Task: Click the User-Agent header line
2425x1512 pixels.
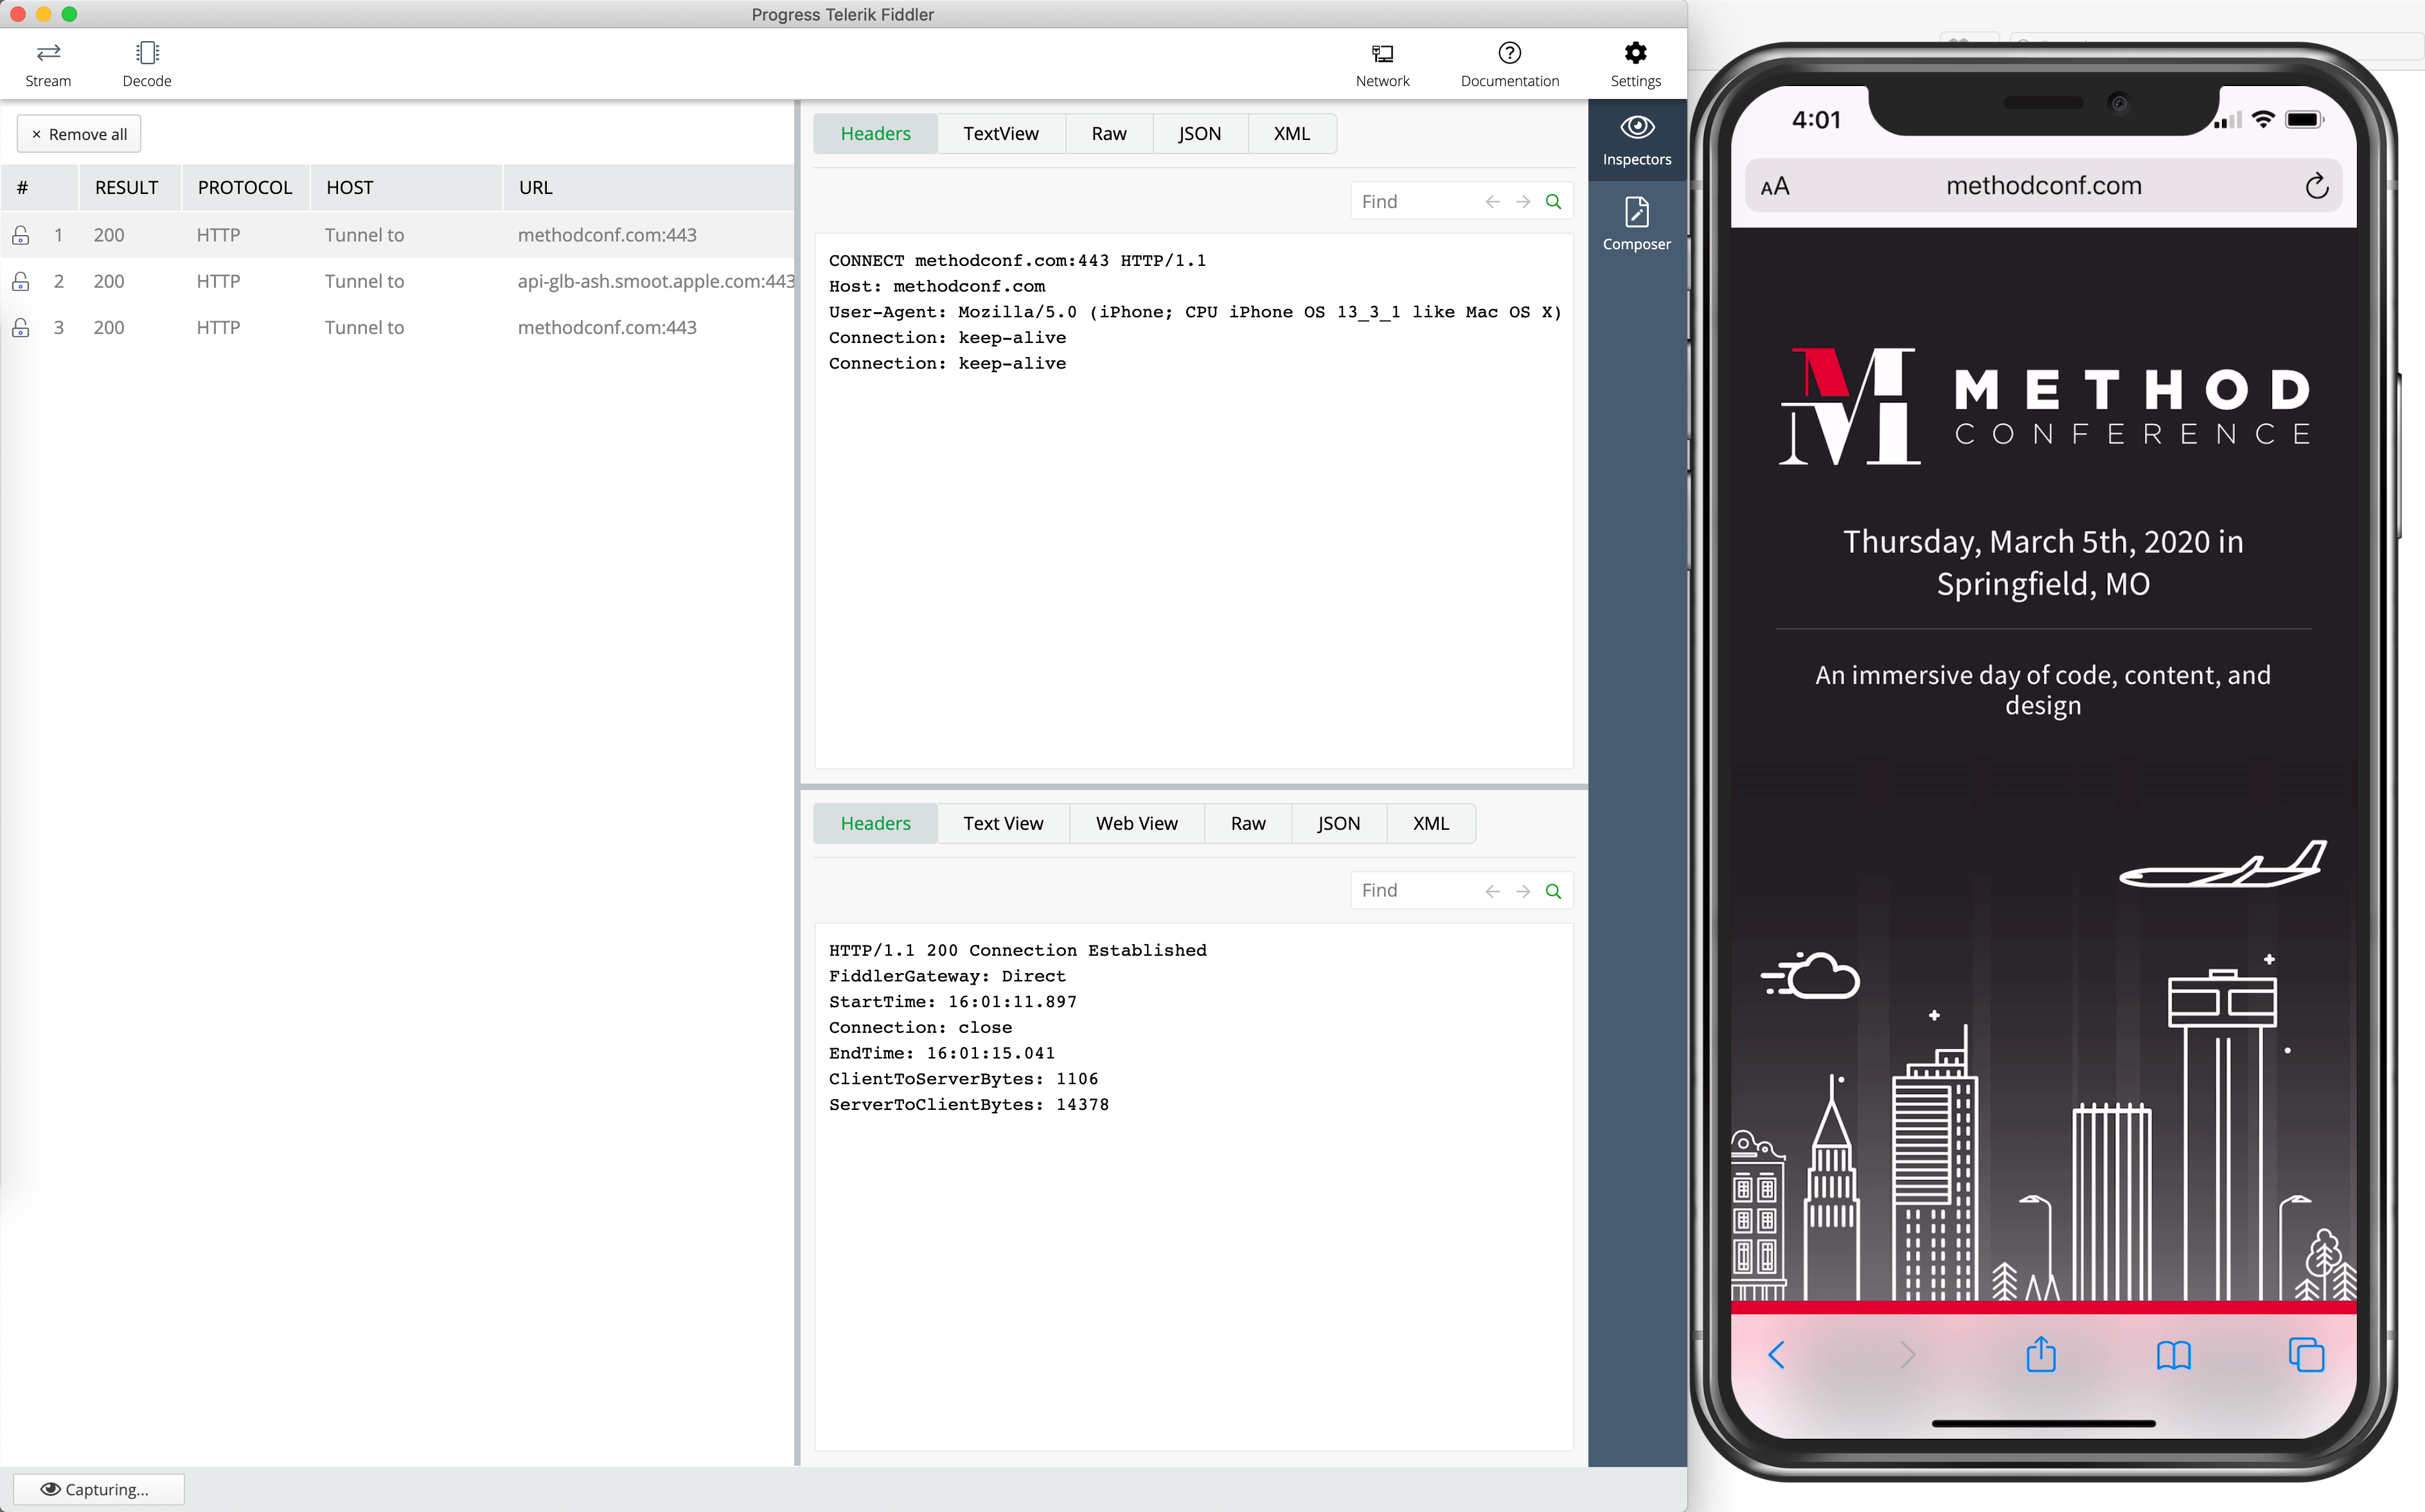Action: [1195, 312]
